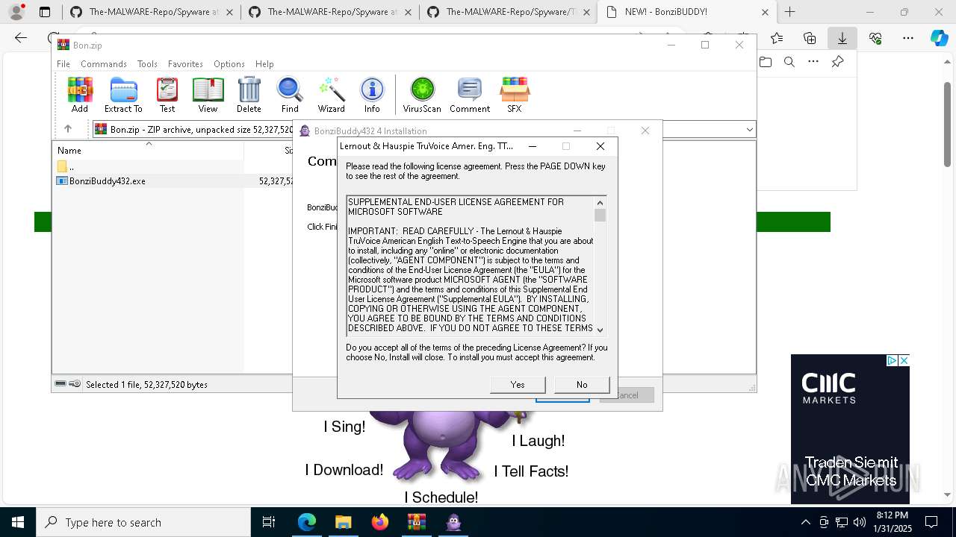The image size is (956, 537).
Task: Open the Tools menu
Action: coord(147,64)
